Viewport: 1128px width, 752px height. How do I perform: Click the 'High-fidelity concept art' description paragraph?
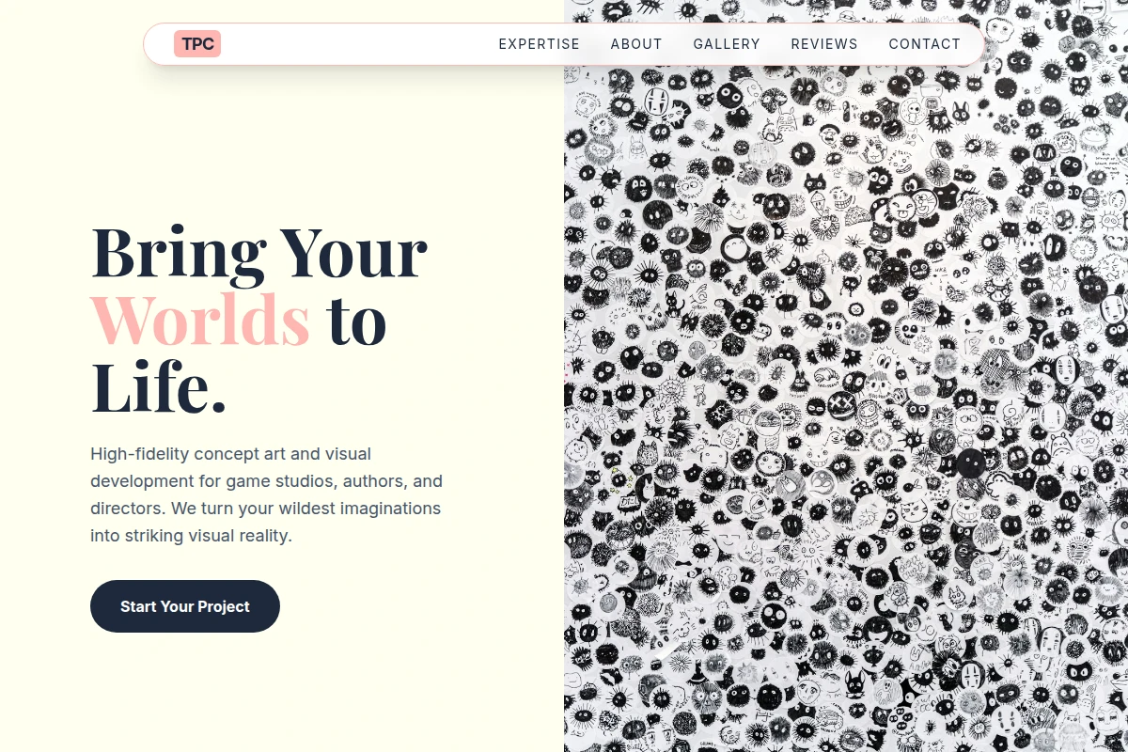point(267,494)
